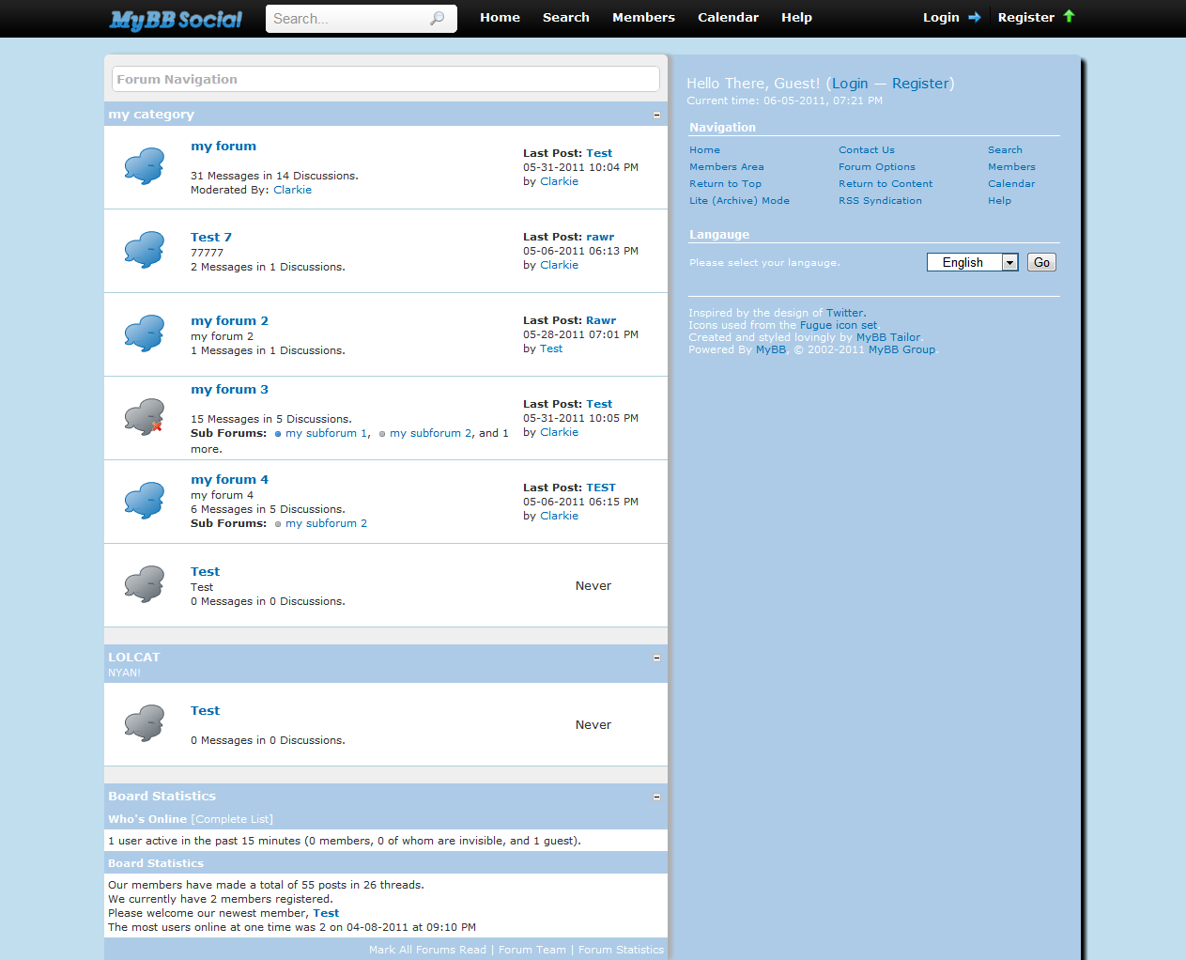
Task: Open Calendar in the top menu
Action: [728, 18]
